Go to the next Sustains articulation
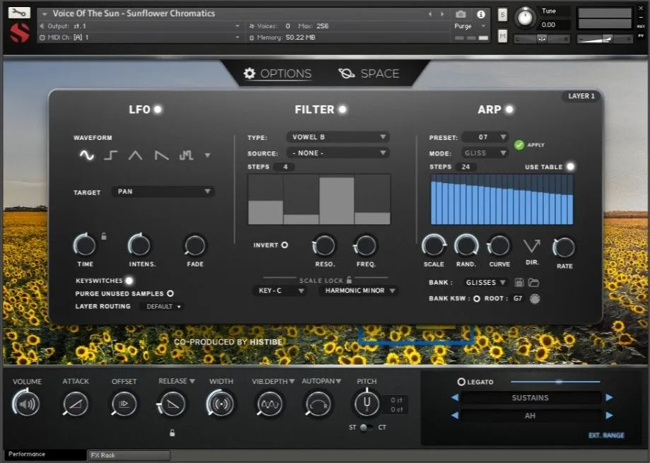Viewport: 650px width, 463px height. coord(609,397)
